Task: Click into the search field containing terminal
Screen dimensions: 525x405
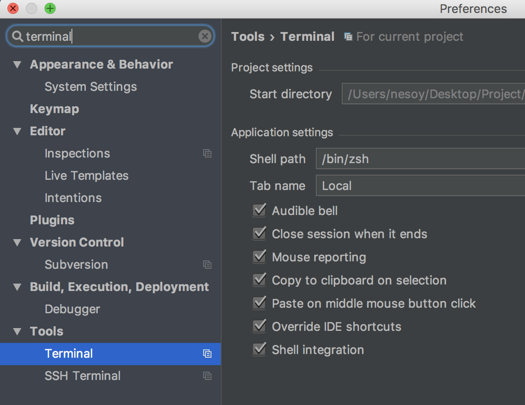Action: [x=110, y=36]
